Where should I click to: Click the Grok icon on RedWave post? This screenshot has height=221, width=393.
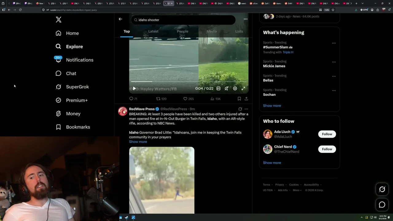[x=240, y=109]
